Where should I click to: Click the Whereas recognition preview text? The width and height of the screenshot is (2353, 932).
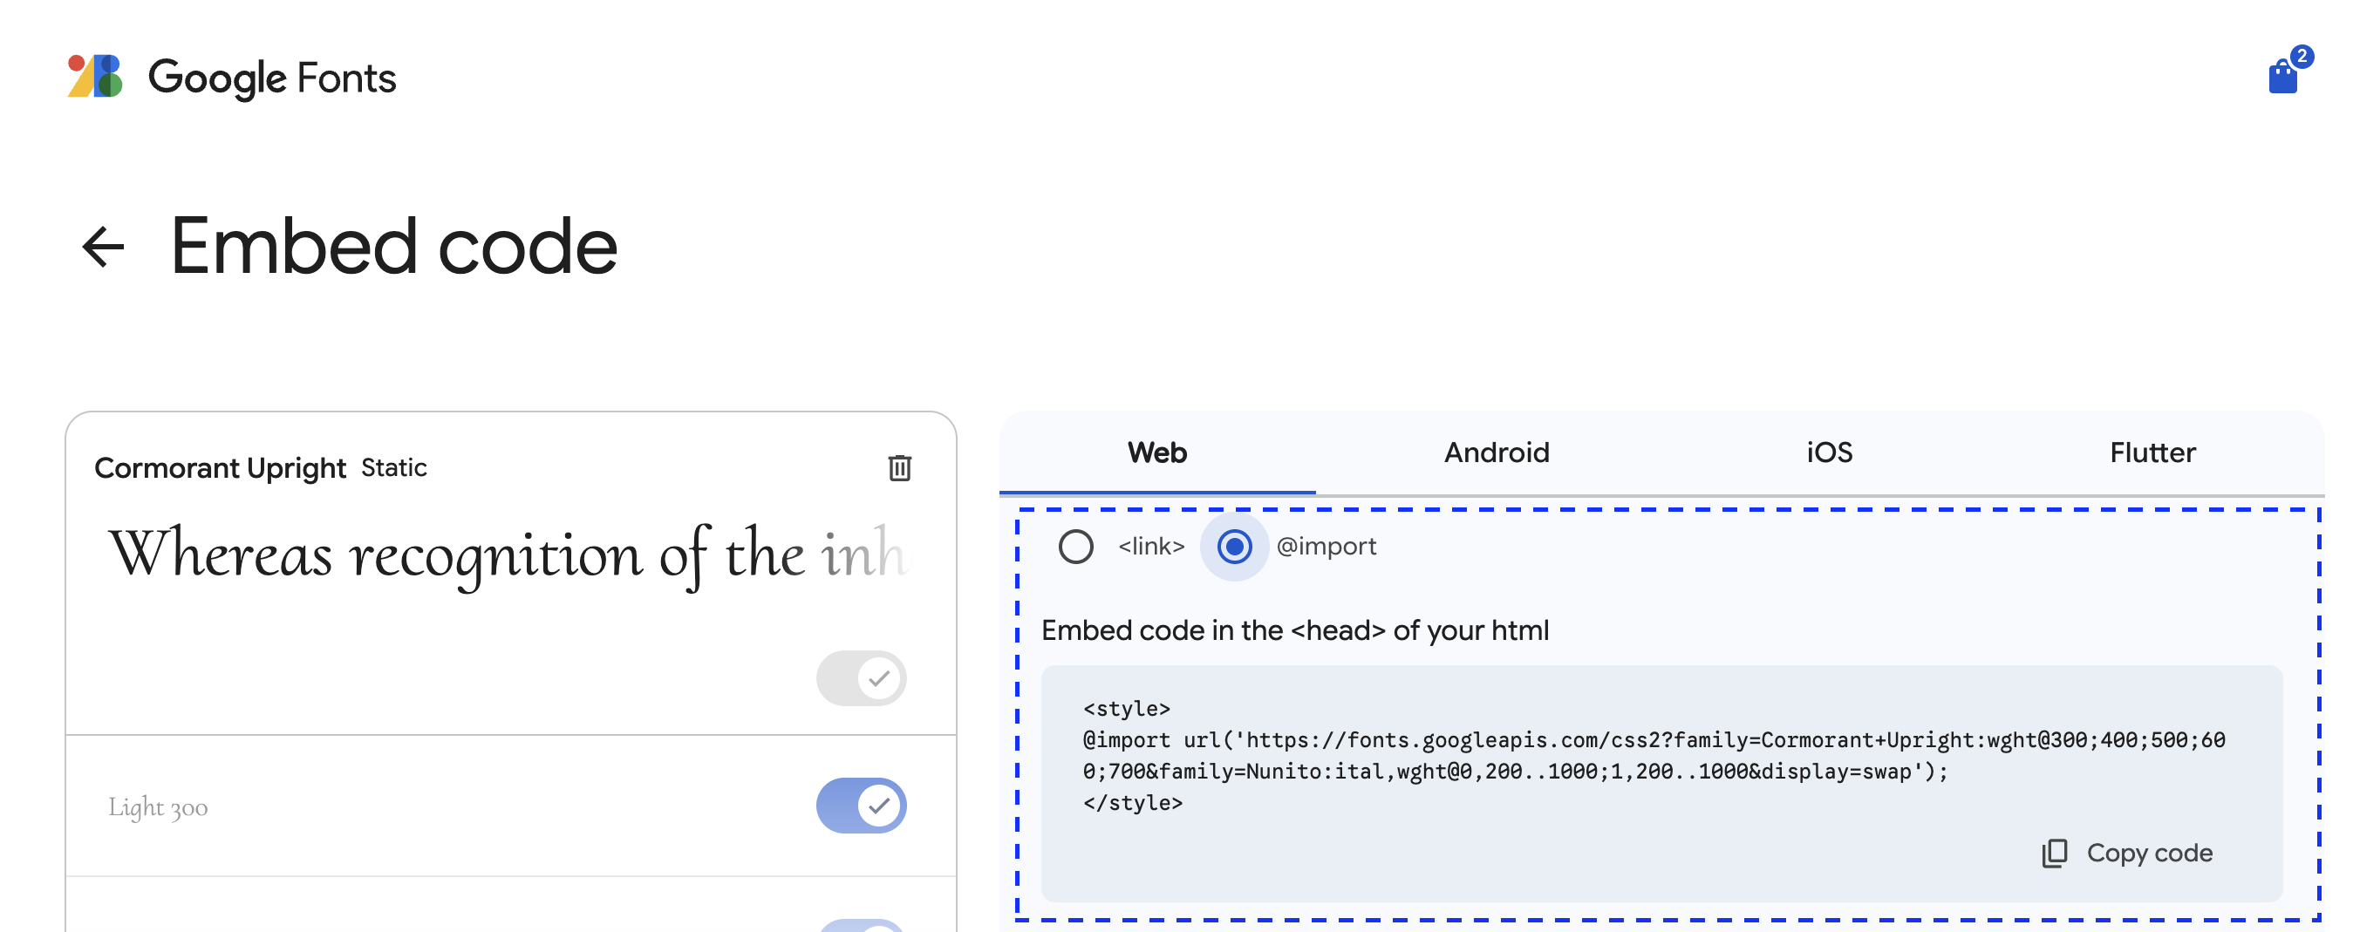coord(507,555)
